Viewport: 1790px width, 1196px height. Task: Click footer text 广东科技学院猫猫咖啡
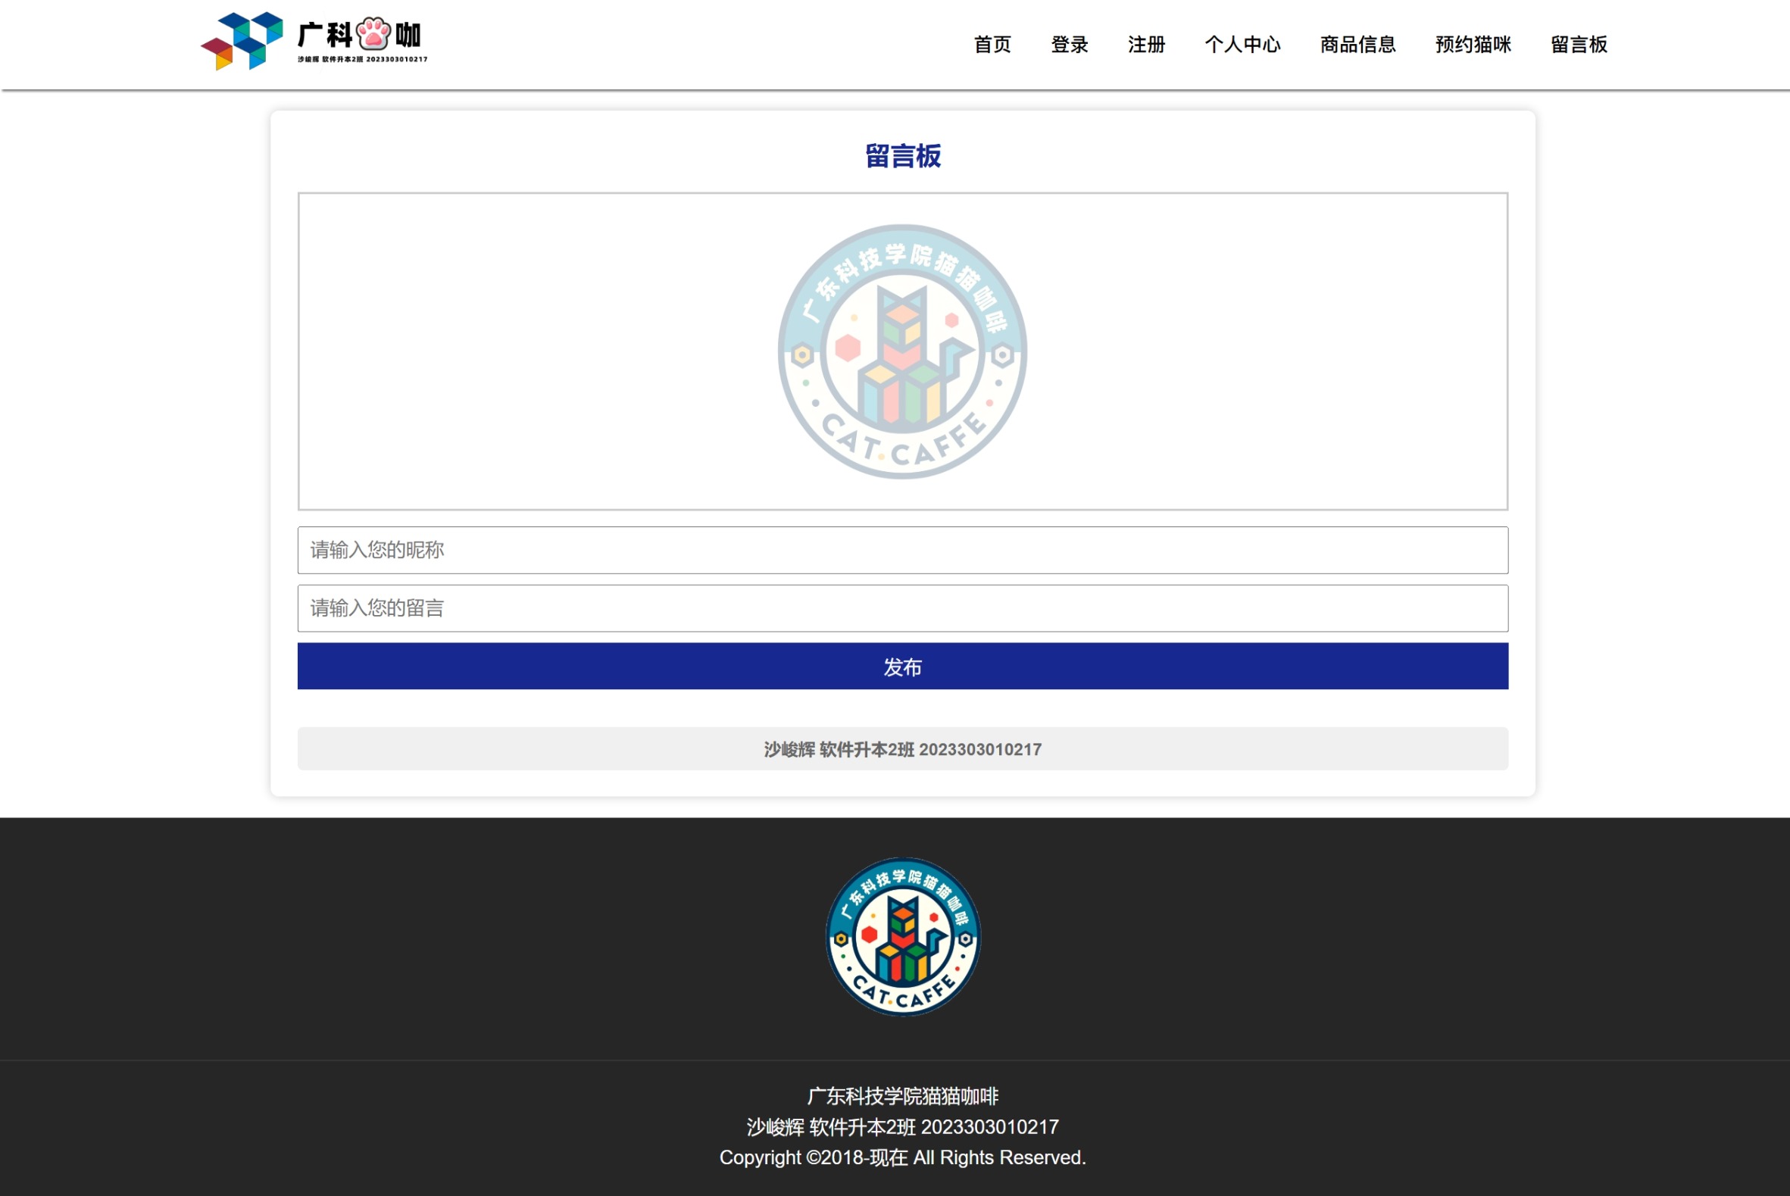tap(902, 1096)
